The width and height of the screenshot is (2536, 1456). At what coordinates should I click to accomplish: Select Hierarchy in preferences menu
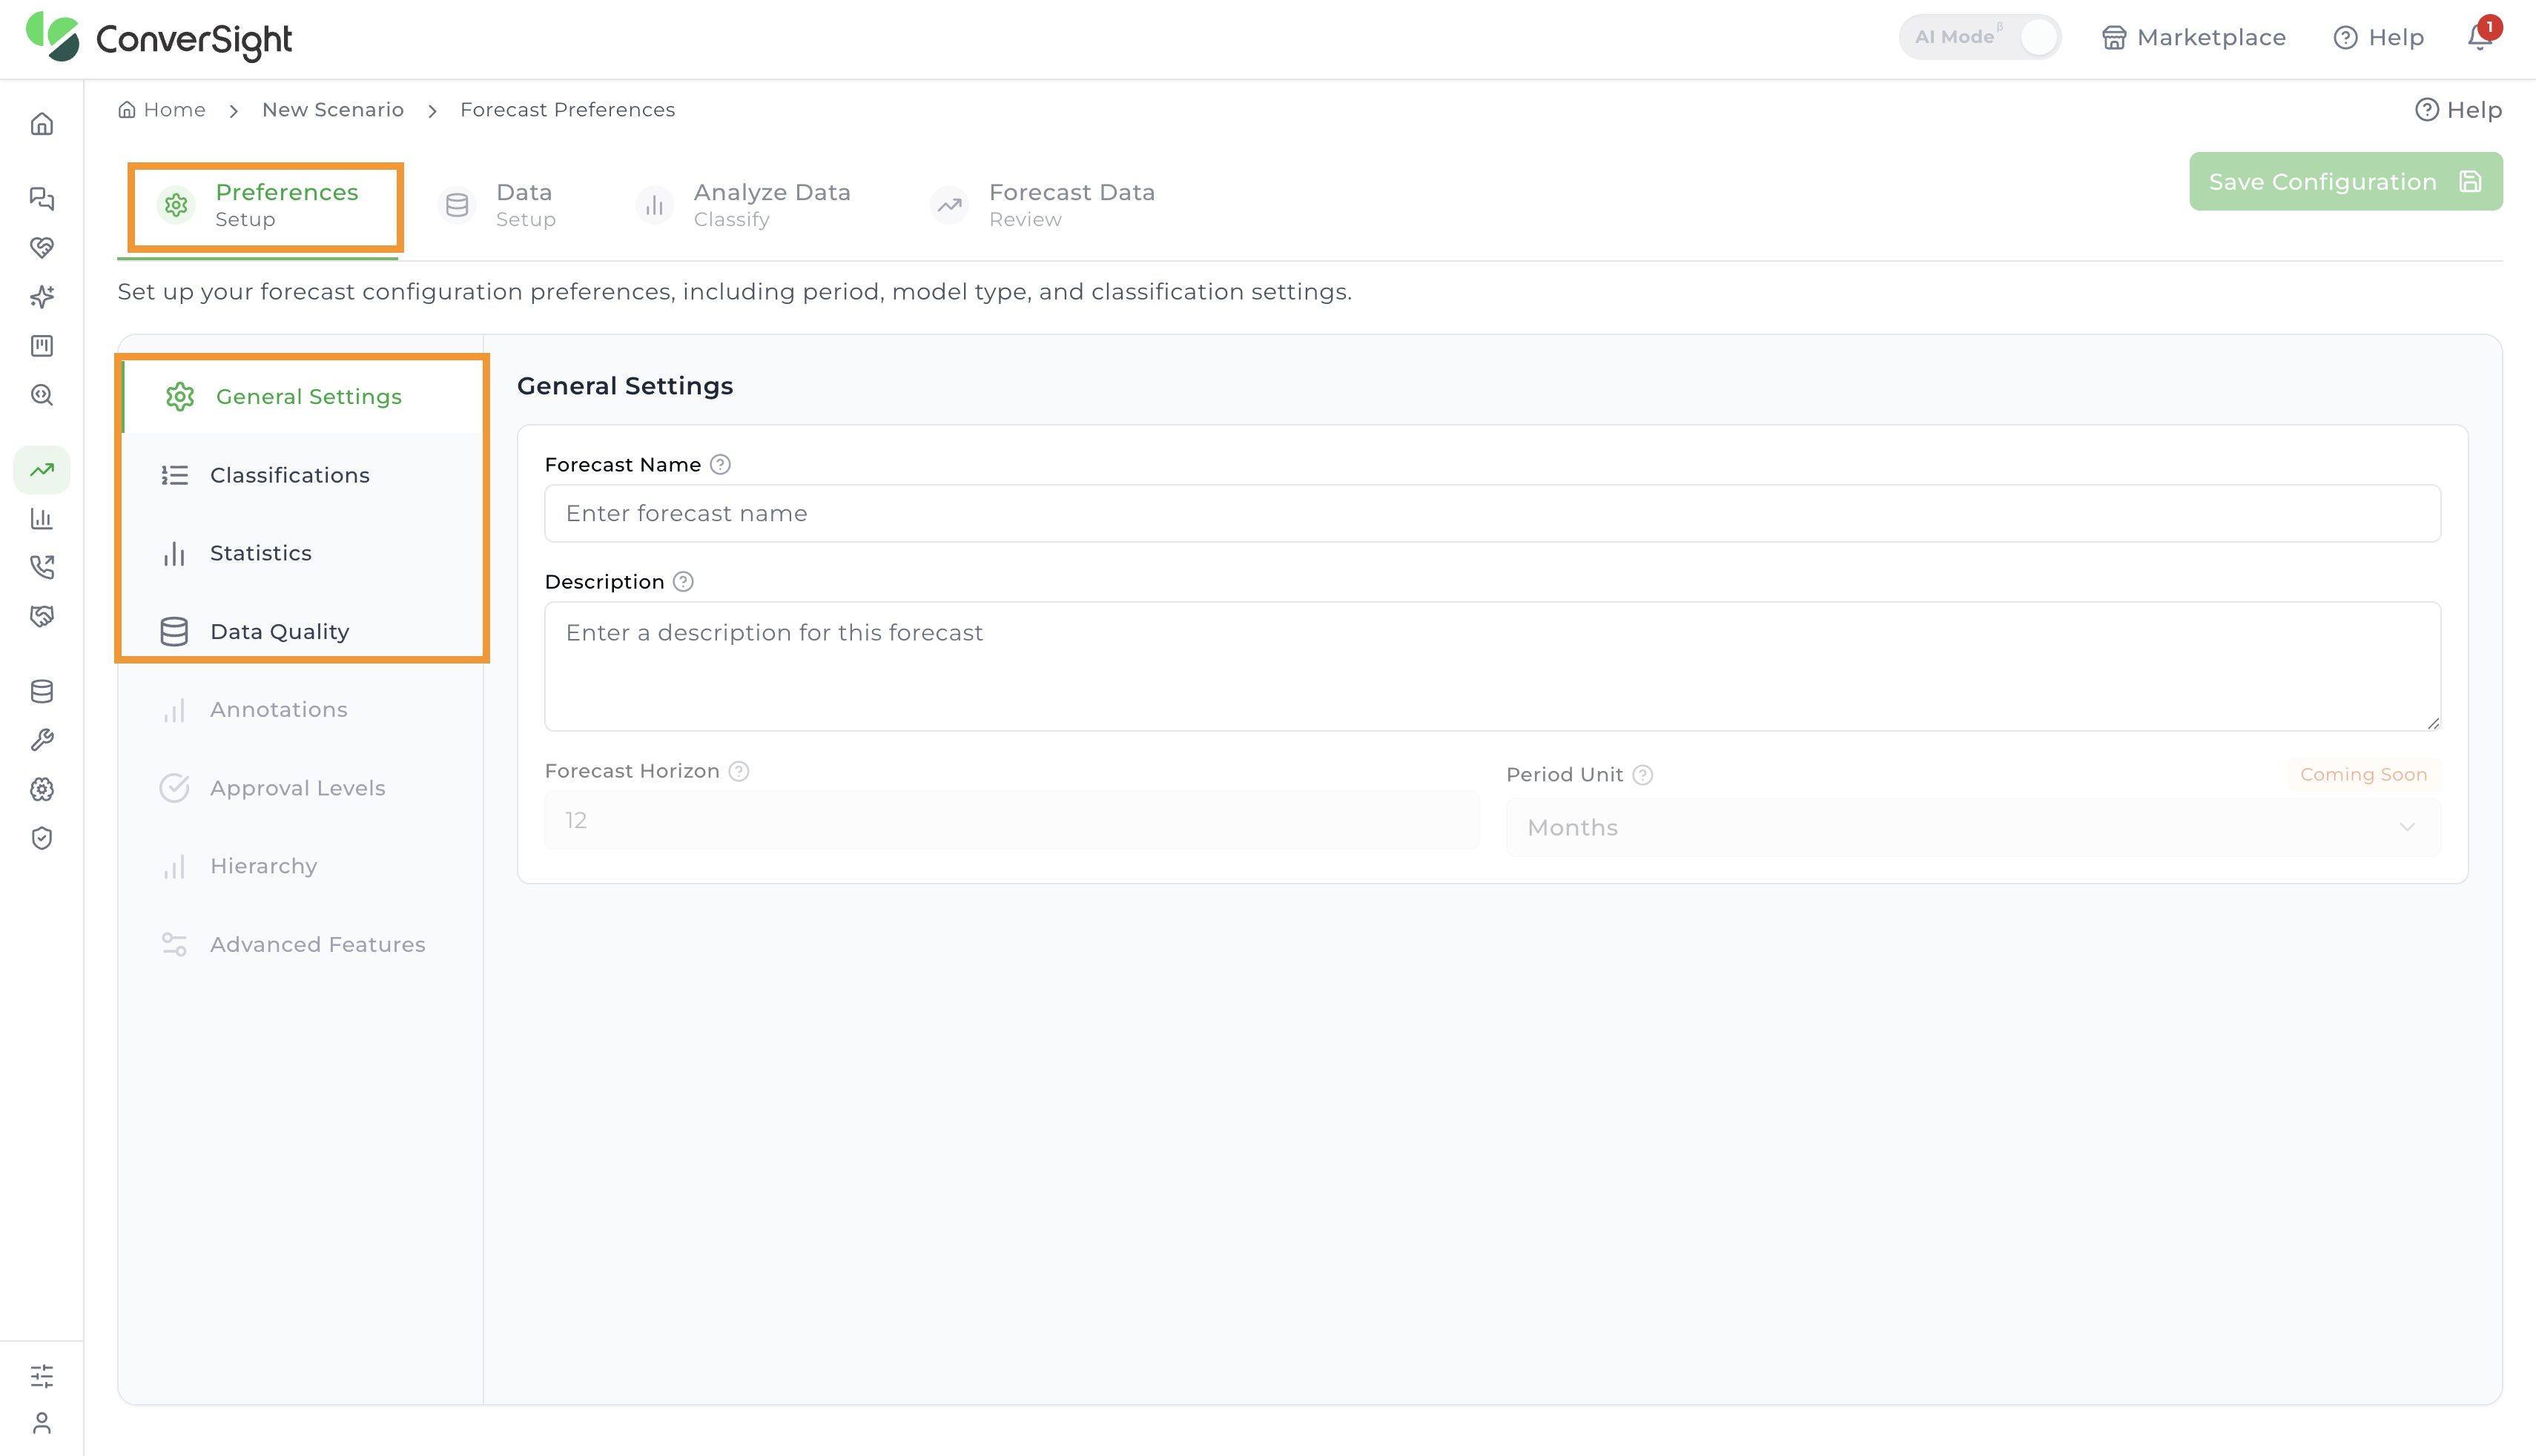point(300,866)
